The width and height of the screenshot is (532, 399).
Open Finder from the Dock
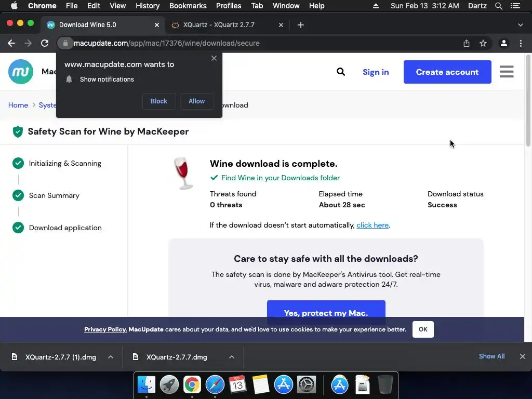(146, 385)
